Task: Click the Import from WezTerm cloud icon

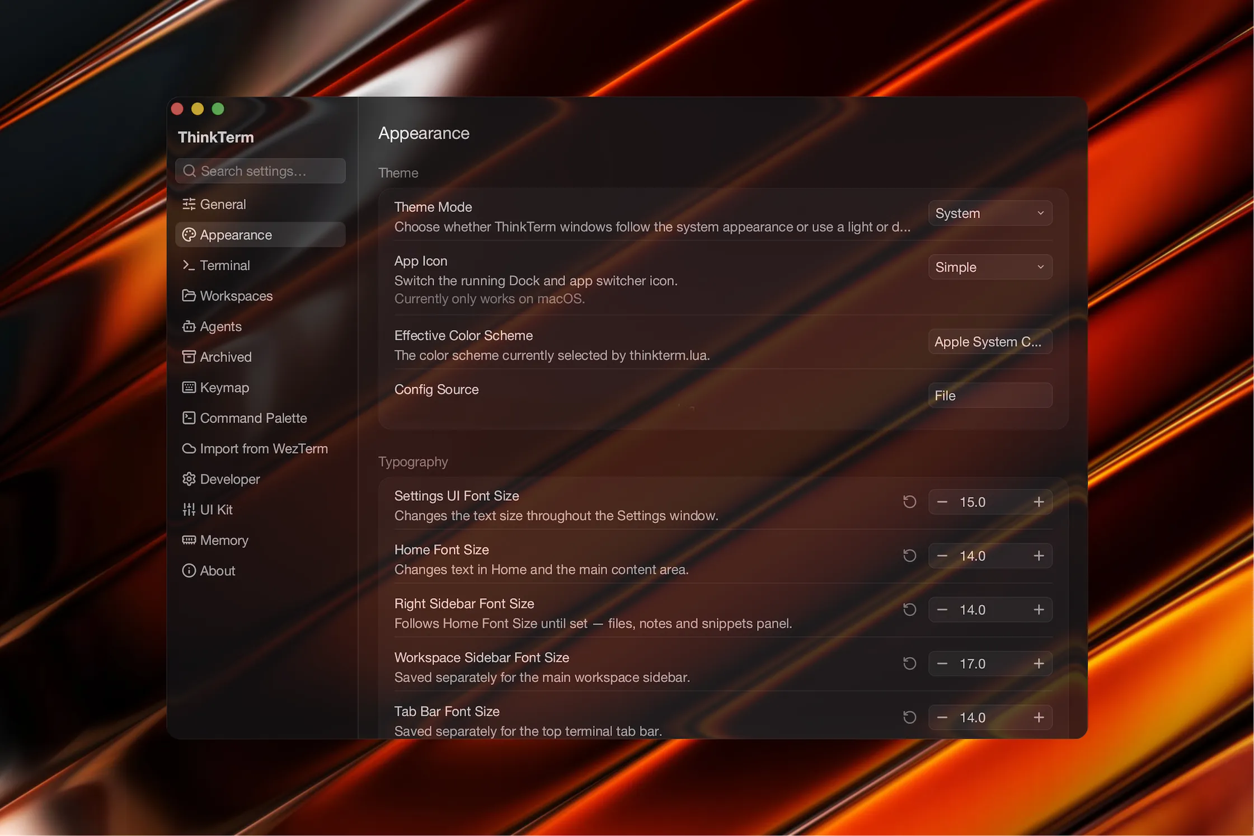Action: tap(189, 448)
